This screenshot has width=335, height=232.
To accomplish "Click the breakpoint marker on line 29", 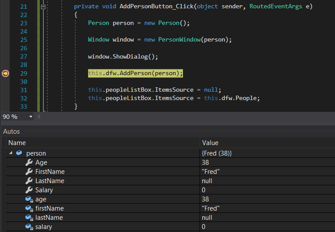I will coord(5,73).
